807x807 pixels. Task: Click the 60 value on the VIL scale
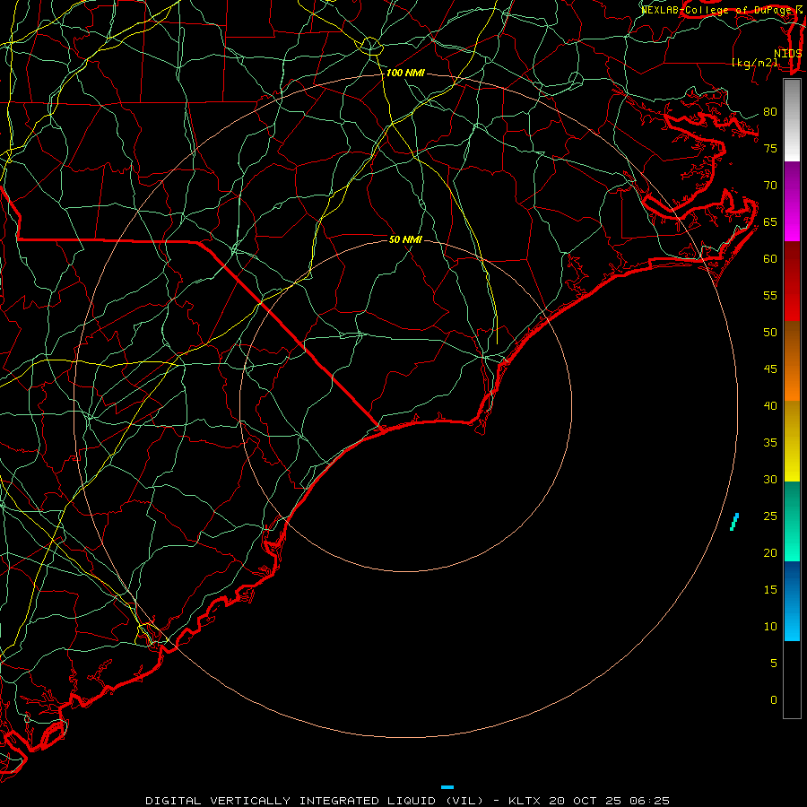770,259
